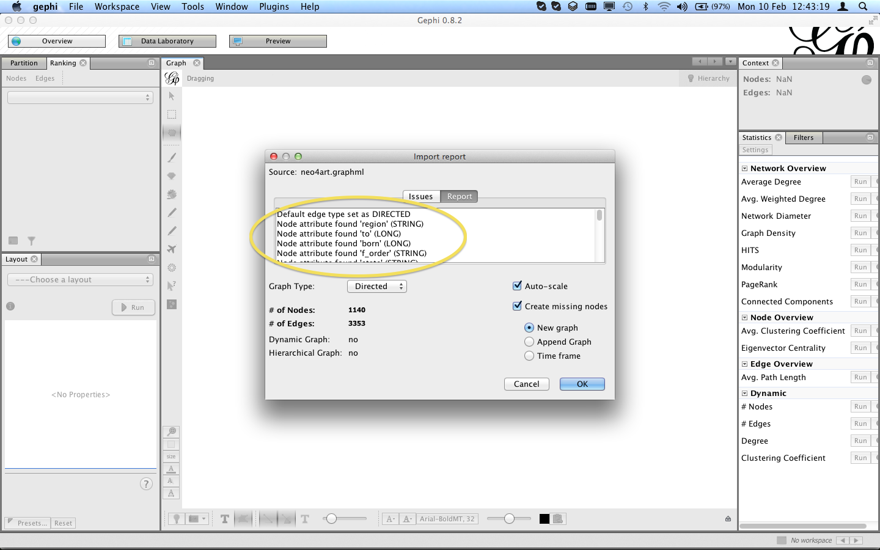Switch to the Partition tab
This screenshot has width=880, height=550.
(24, 63)
